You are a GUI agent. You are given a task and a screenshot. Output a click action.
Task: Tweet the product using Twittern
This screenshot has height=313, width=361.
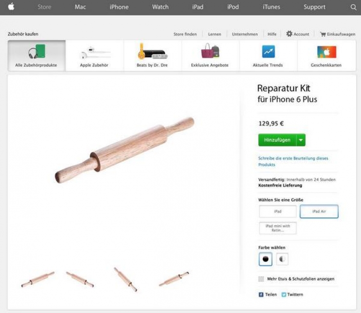pyautogui.click(x=292, y=294)
